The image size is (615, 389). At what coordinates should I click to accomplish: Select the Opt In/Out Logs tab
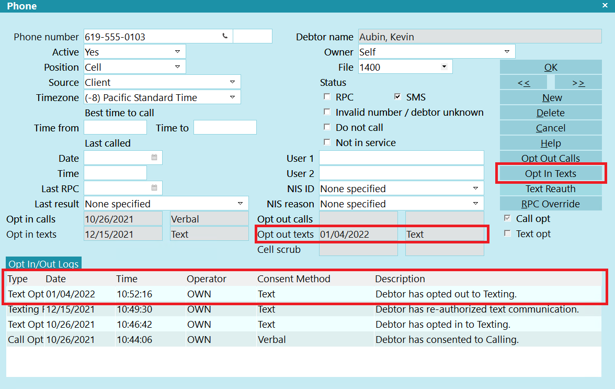point(43,263)
